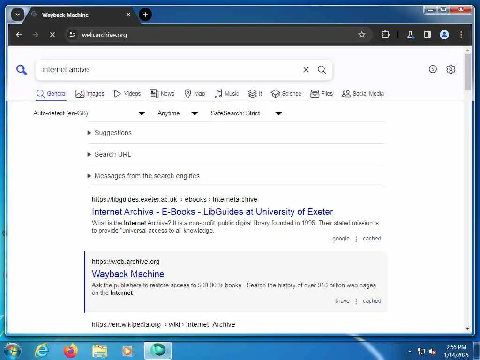The height and width of the screenshot is (360, 480).
Task: Click the active browser taskbar button
Action: tap(158, 351)
